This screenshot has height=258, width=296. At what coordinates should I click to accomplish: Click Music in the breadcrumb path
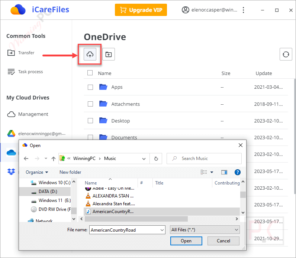(x=110, y=159)
